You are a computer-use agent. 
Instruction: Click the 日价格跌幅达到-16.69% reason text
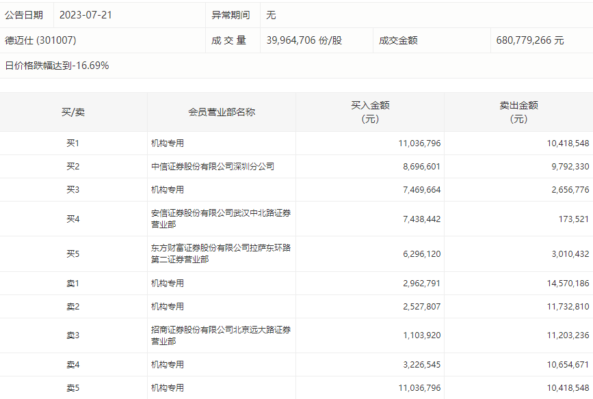[57, 66]
